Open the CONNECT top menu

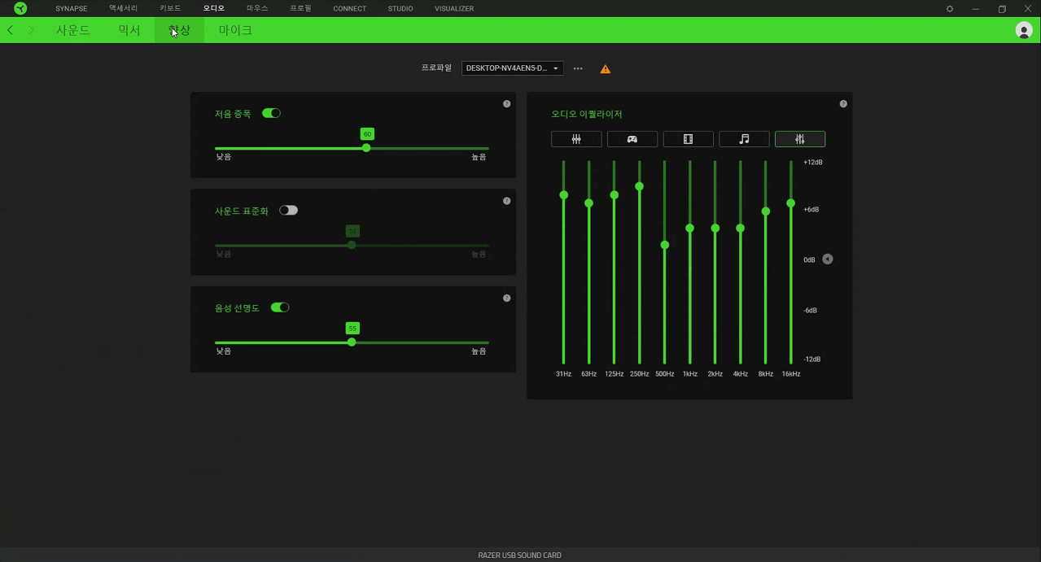pyautogui.click(x=349, y=8)
